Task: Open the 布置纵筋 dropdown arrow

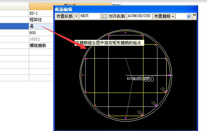Action: pyautogui.click(x=77, y=16)
